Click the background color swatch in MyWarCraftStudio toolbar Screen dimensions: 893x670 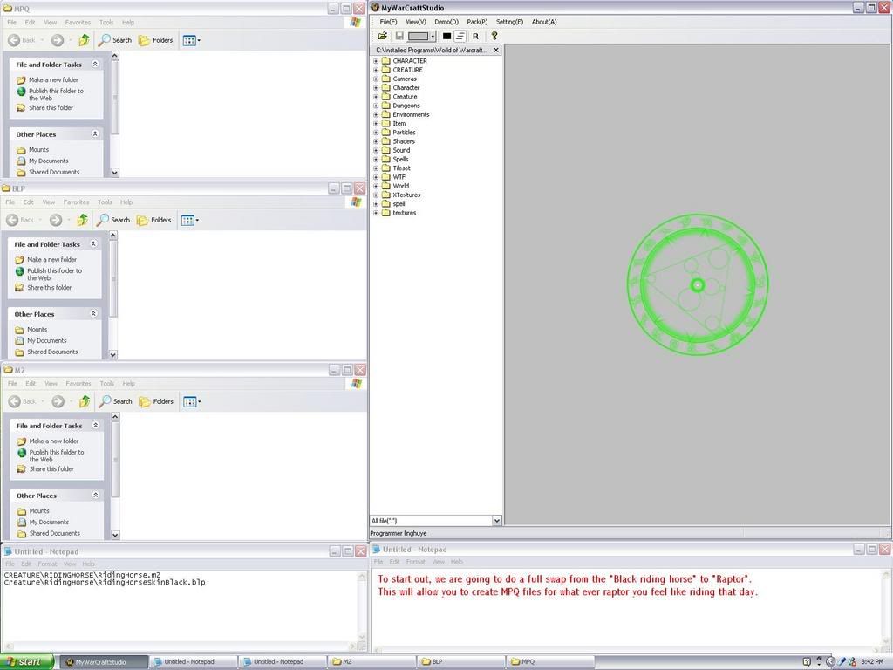point(419,36)
